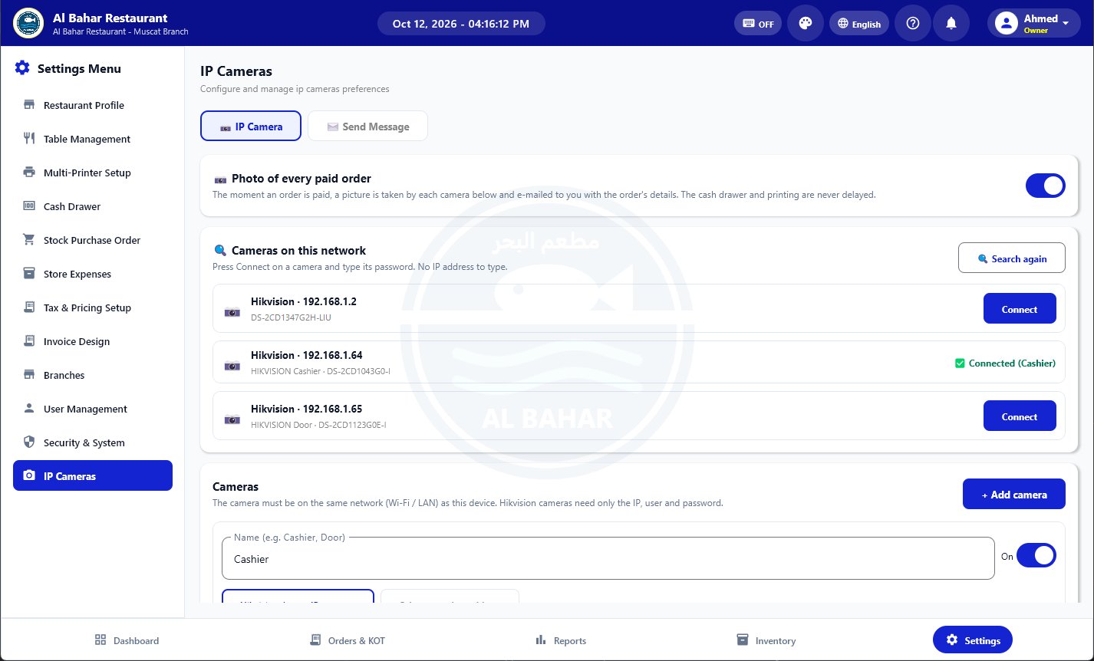Toggle the Photo of every paid order switch
The width and height of the screenshot is (1094, 661).
[x=1045, y=186]
